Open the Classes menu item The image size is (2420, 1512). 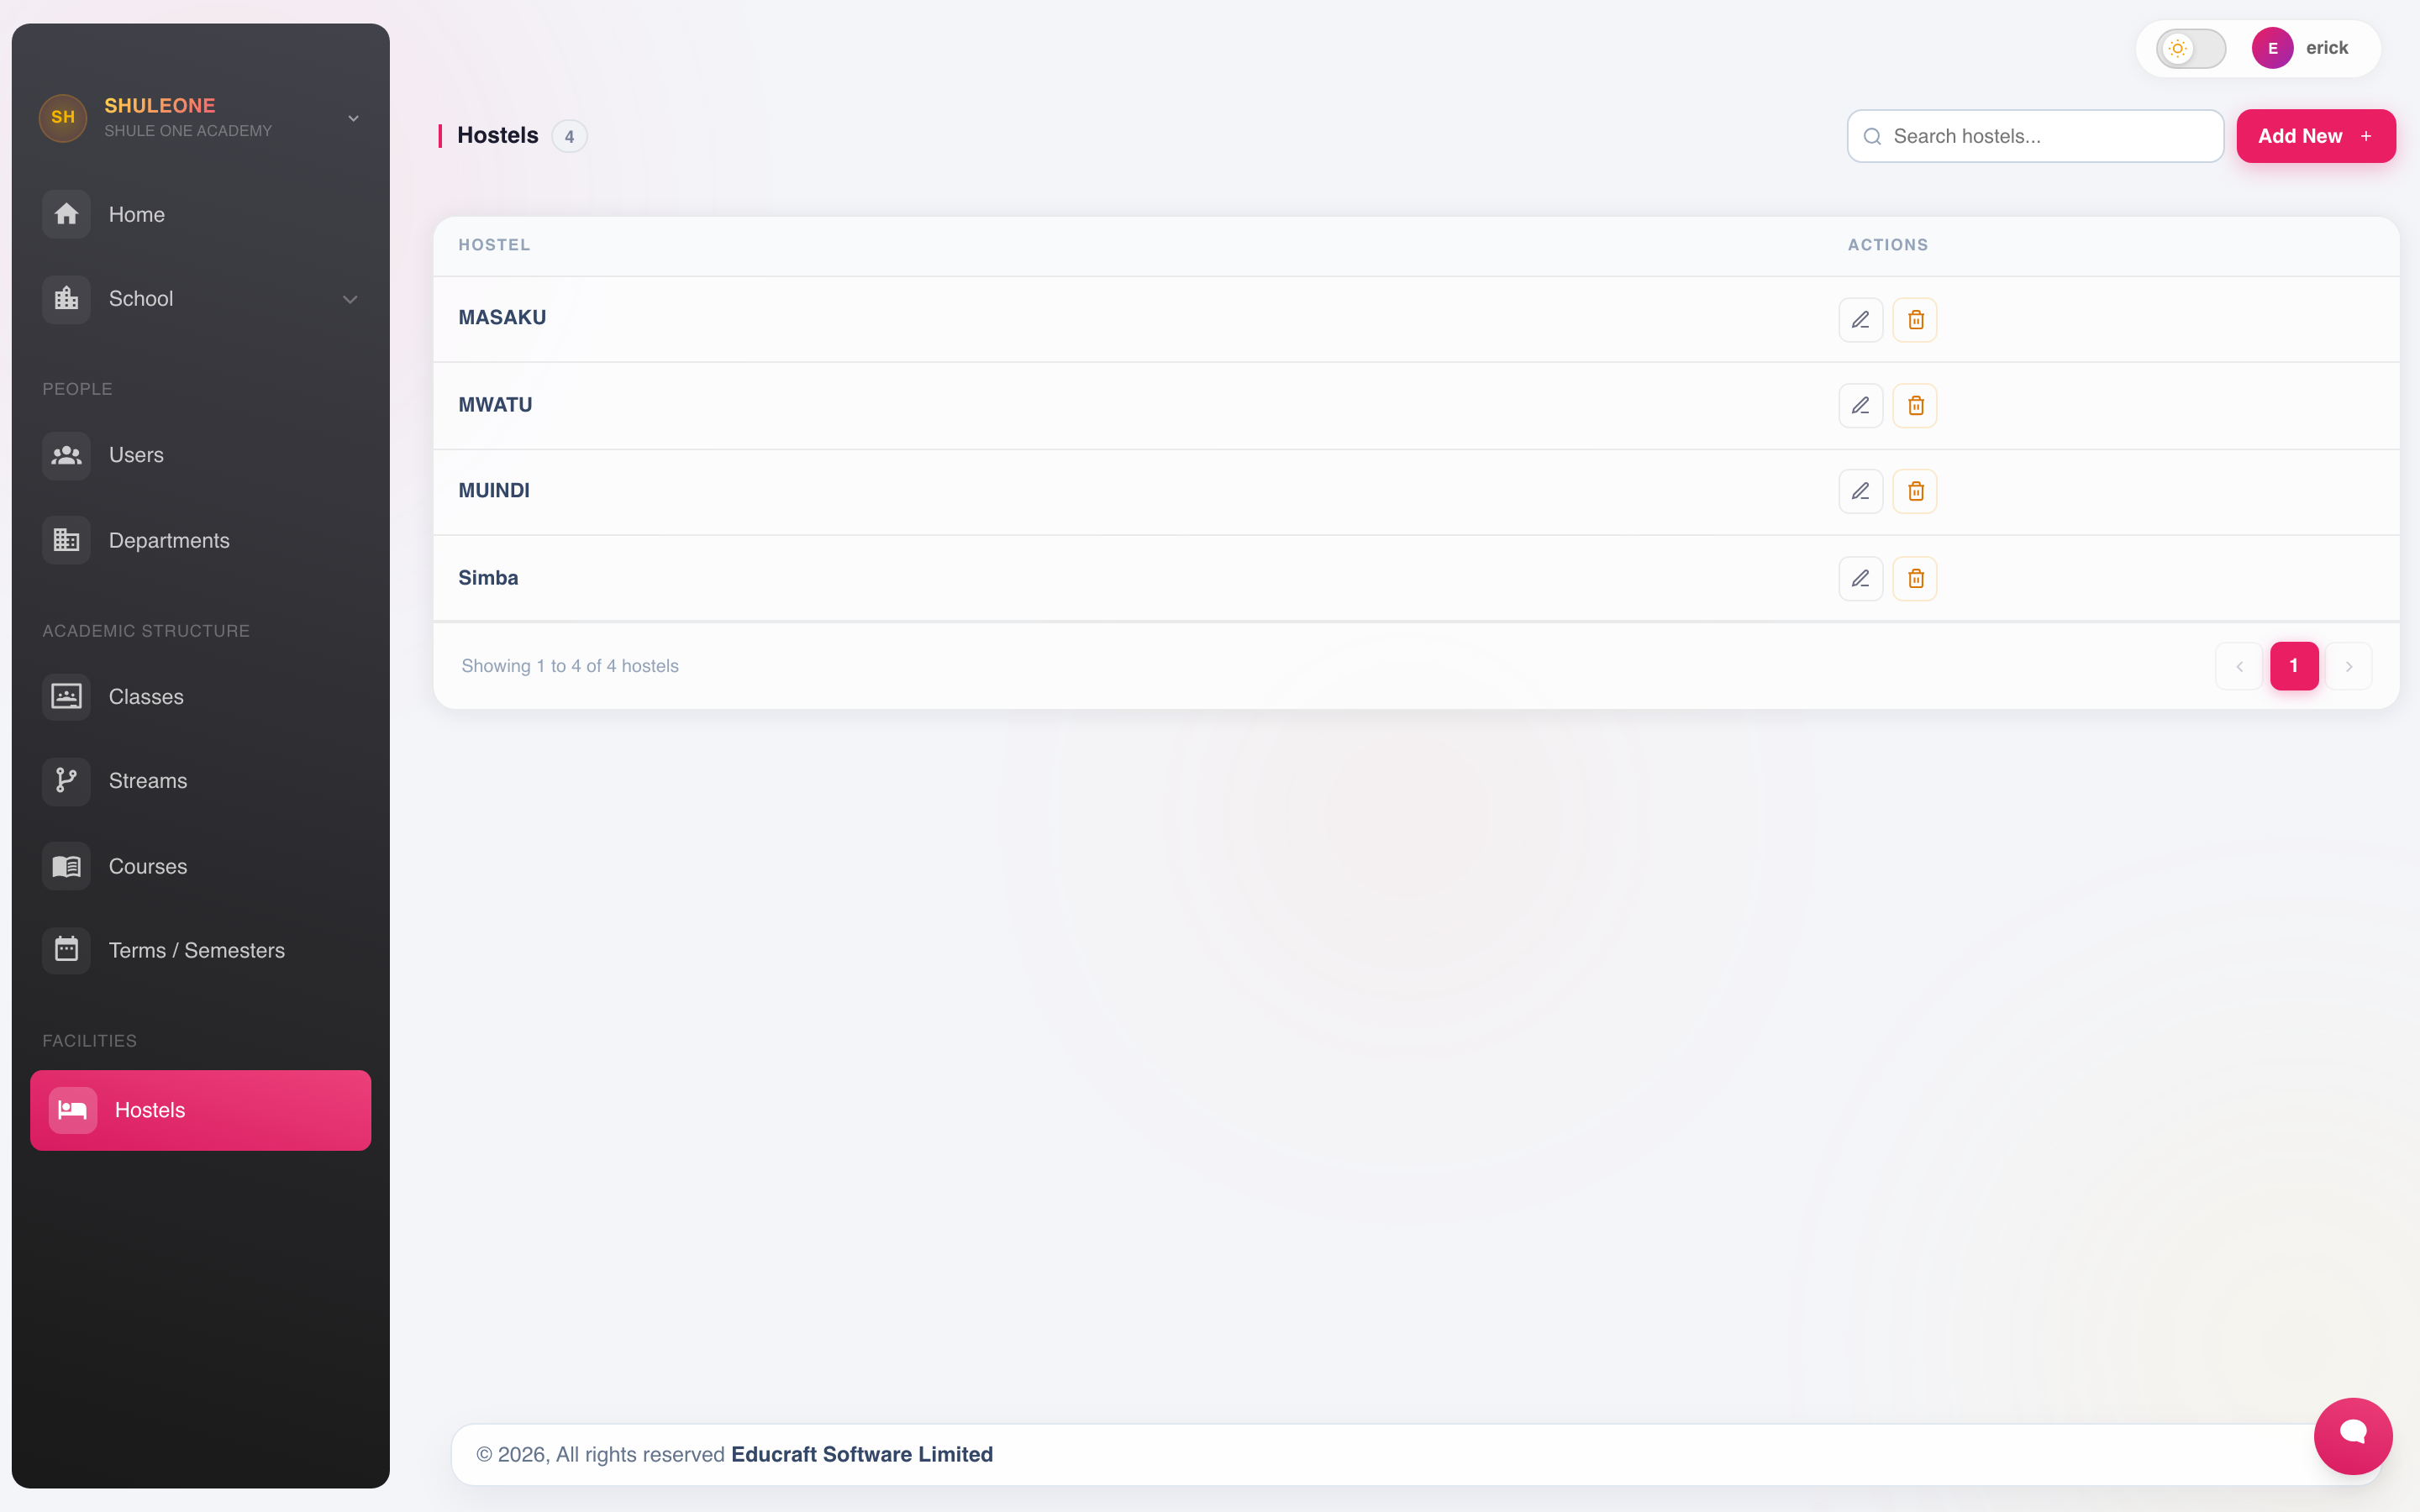[x=200, y=696]
